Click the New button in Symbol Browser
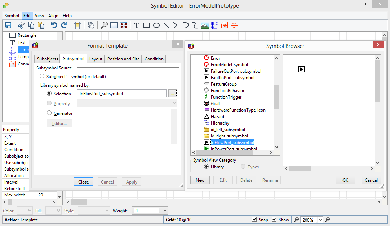This screenshot has width=390, height=226. coord(200,180)
